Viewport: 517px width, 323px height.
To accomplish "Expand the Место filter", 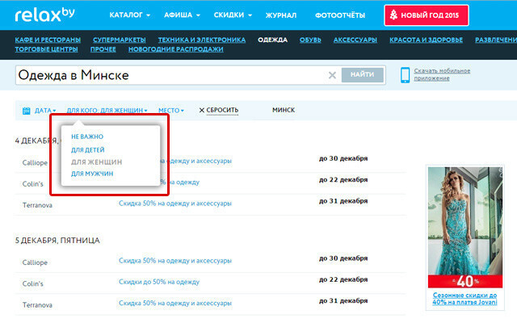I will click(171, 110).
